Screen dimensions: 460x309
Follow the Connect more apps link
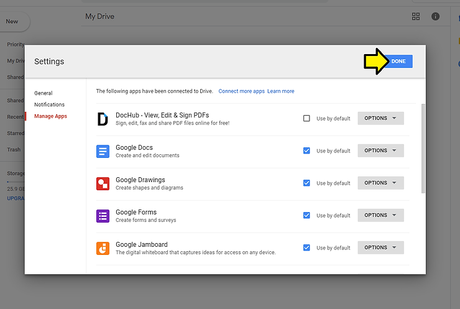[241, 91]
